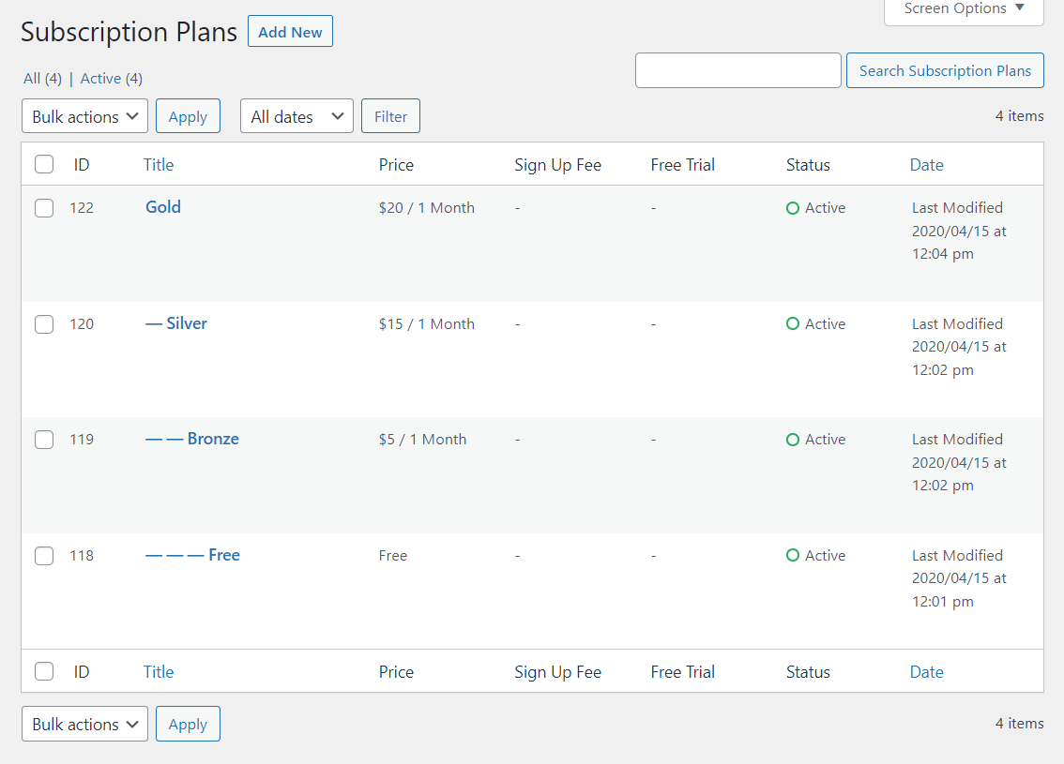Check the select-all checkbox in header row

43,163
